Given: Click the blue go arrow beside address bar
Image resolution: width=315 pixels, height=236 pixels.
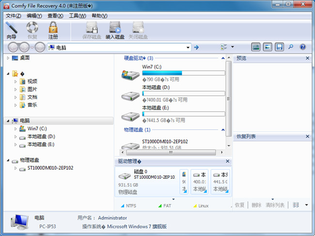Looking at the screenshot, I should point(196,47).
